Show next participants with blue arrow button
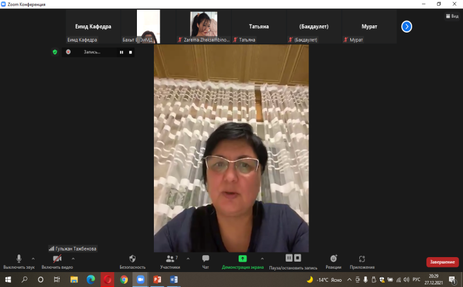This screenshot has height=287, width=463. pos(406,27)
